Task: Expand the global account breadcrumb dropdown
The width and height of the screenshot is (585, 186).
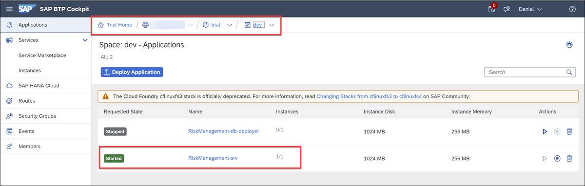Action: coord(190,25)
